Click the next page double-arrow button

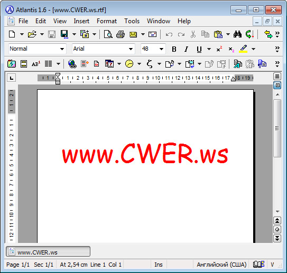(x=277, y=238)
